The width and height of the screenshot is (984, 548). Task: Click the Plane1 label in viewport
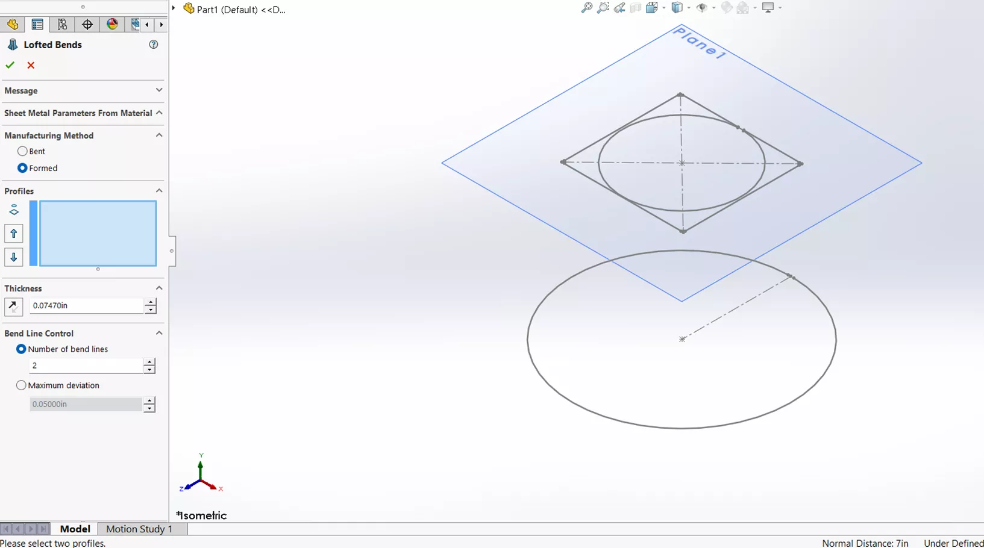(700, 43)
